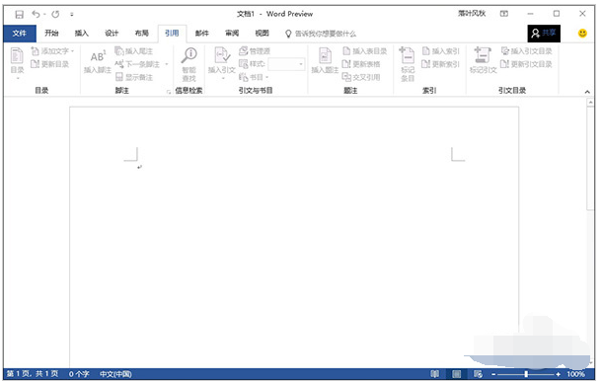Screen dimensions: 602x381
Task: Switch to the 插入 (Insert) tab
Action: point(81,34)
